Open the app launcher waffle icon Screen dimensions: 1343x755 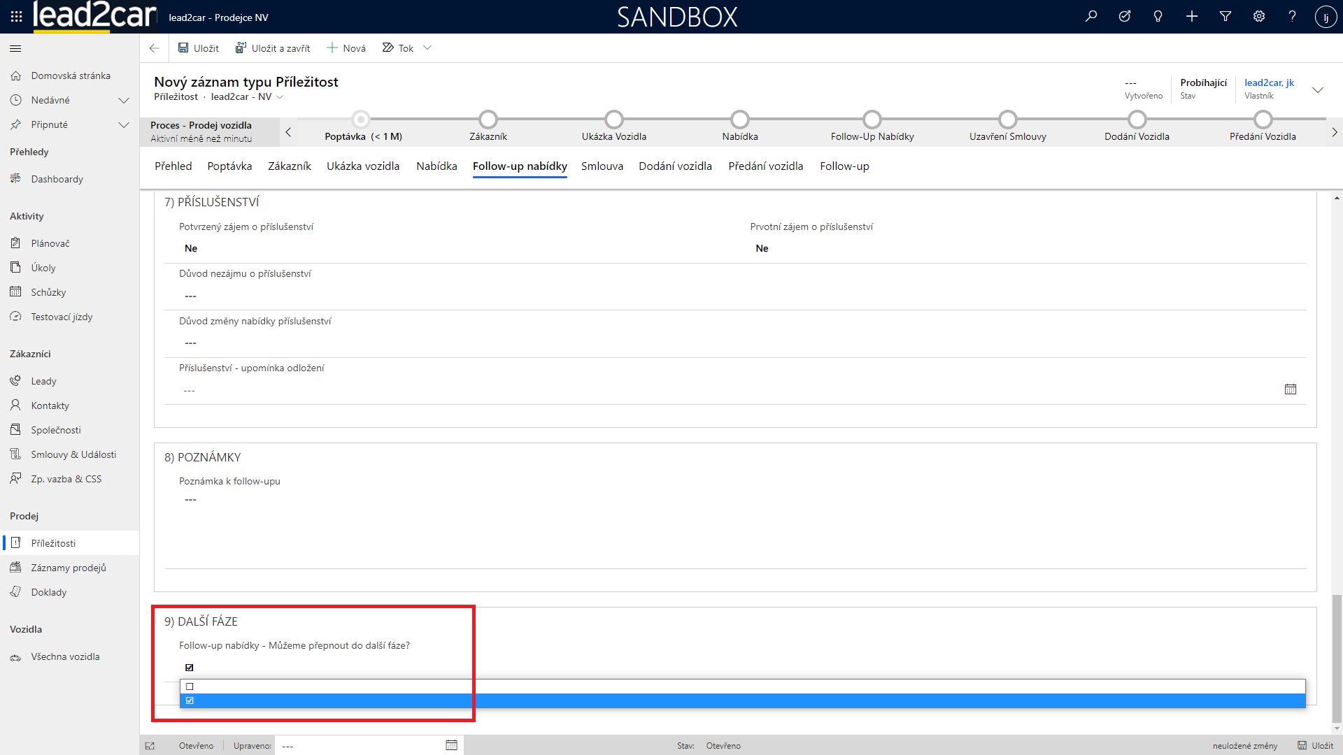pyautogui.click(x=16, y=16)
